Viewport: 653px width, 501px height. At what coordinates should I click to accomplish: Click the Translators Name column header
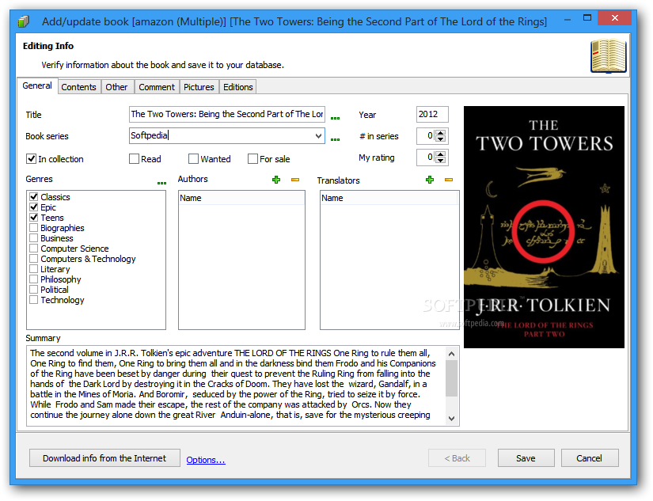click(389, 198)
